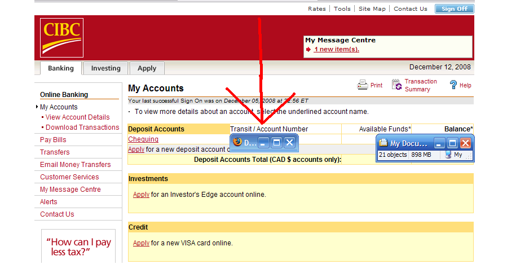Open the Rates link
Image resolution: width=507 pixels, height=273 pixels.
point(316,8)
